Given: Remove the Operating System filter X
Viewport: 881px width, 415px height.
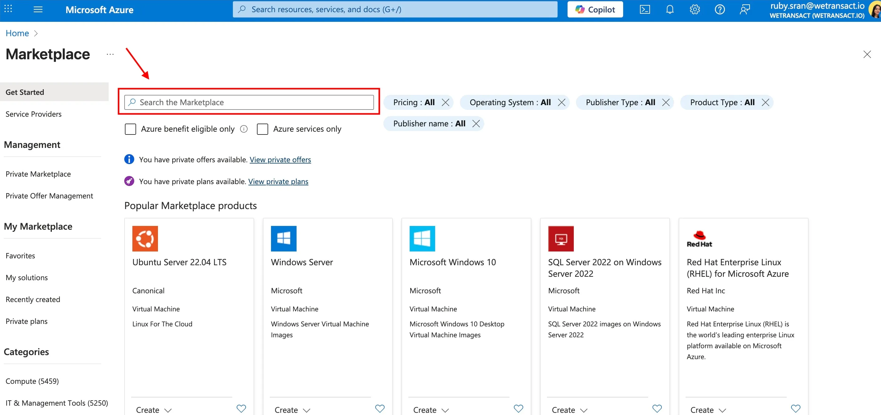Looking at the screenshot, I should tap(561, 102).
